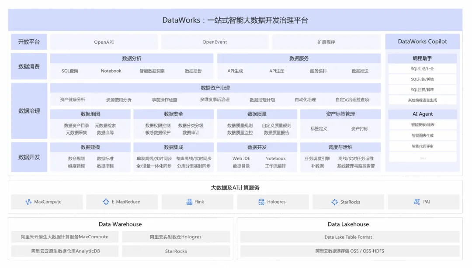
Task: Select SQL生成/补全 item
Action: 422,69
